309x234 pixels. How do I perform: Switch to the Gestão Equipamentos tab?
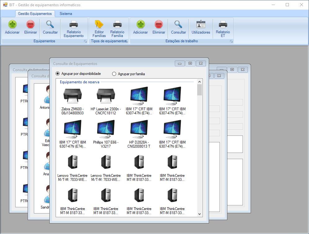tap(35, 14)
